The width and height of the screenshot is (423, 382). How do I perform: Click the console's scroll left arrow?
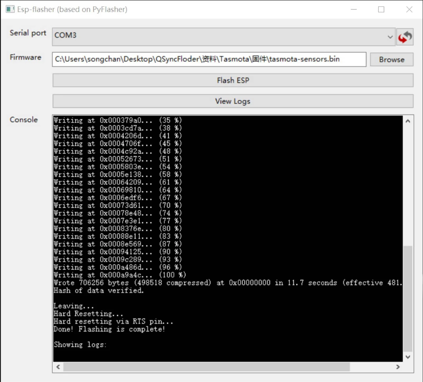(58, 367)
